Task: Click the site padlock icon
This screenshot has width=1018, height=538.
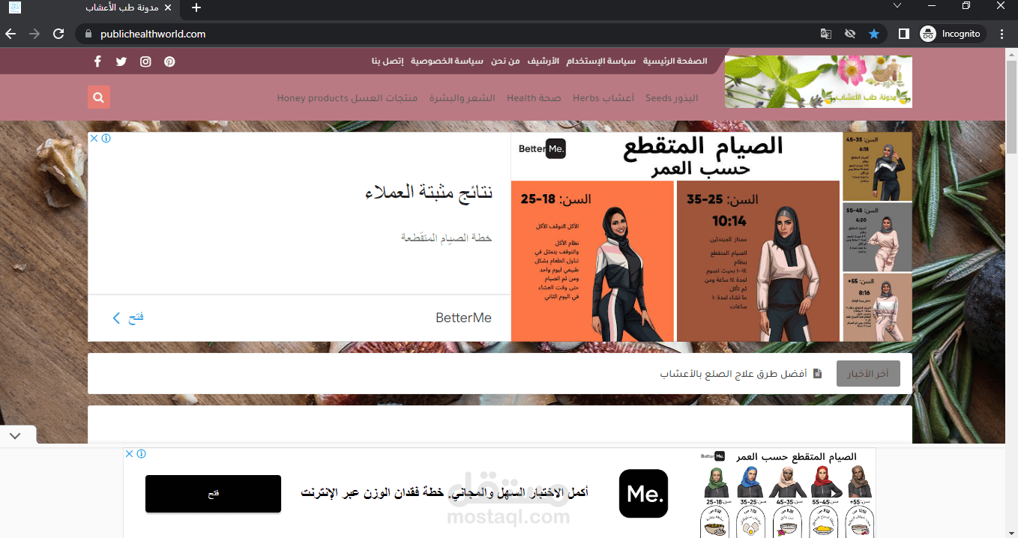Action: 88,34
